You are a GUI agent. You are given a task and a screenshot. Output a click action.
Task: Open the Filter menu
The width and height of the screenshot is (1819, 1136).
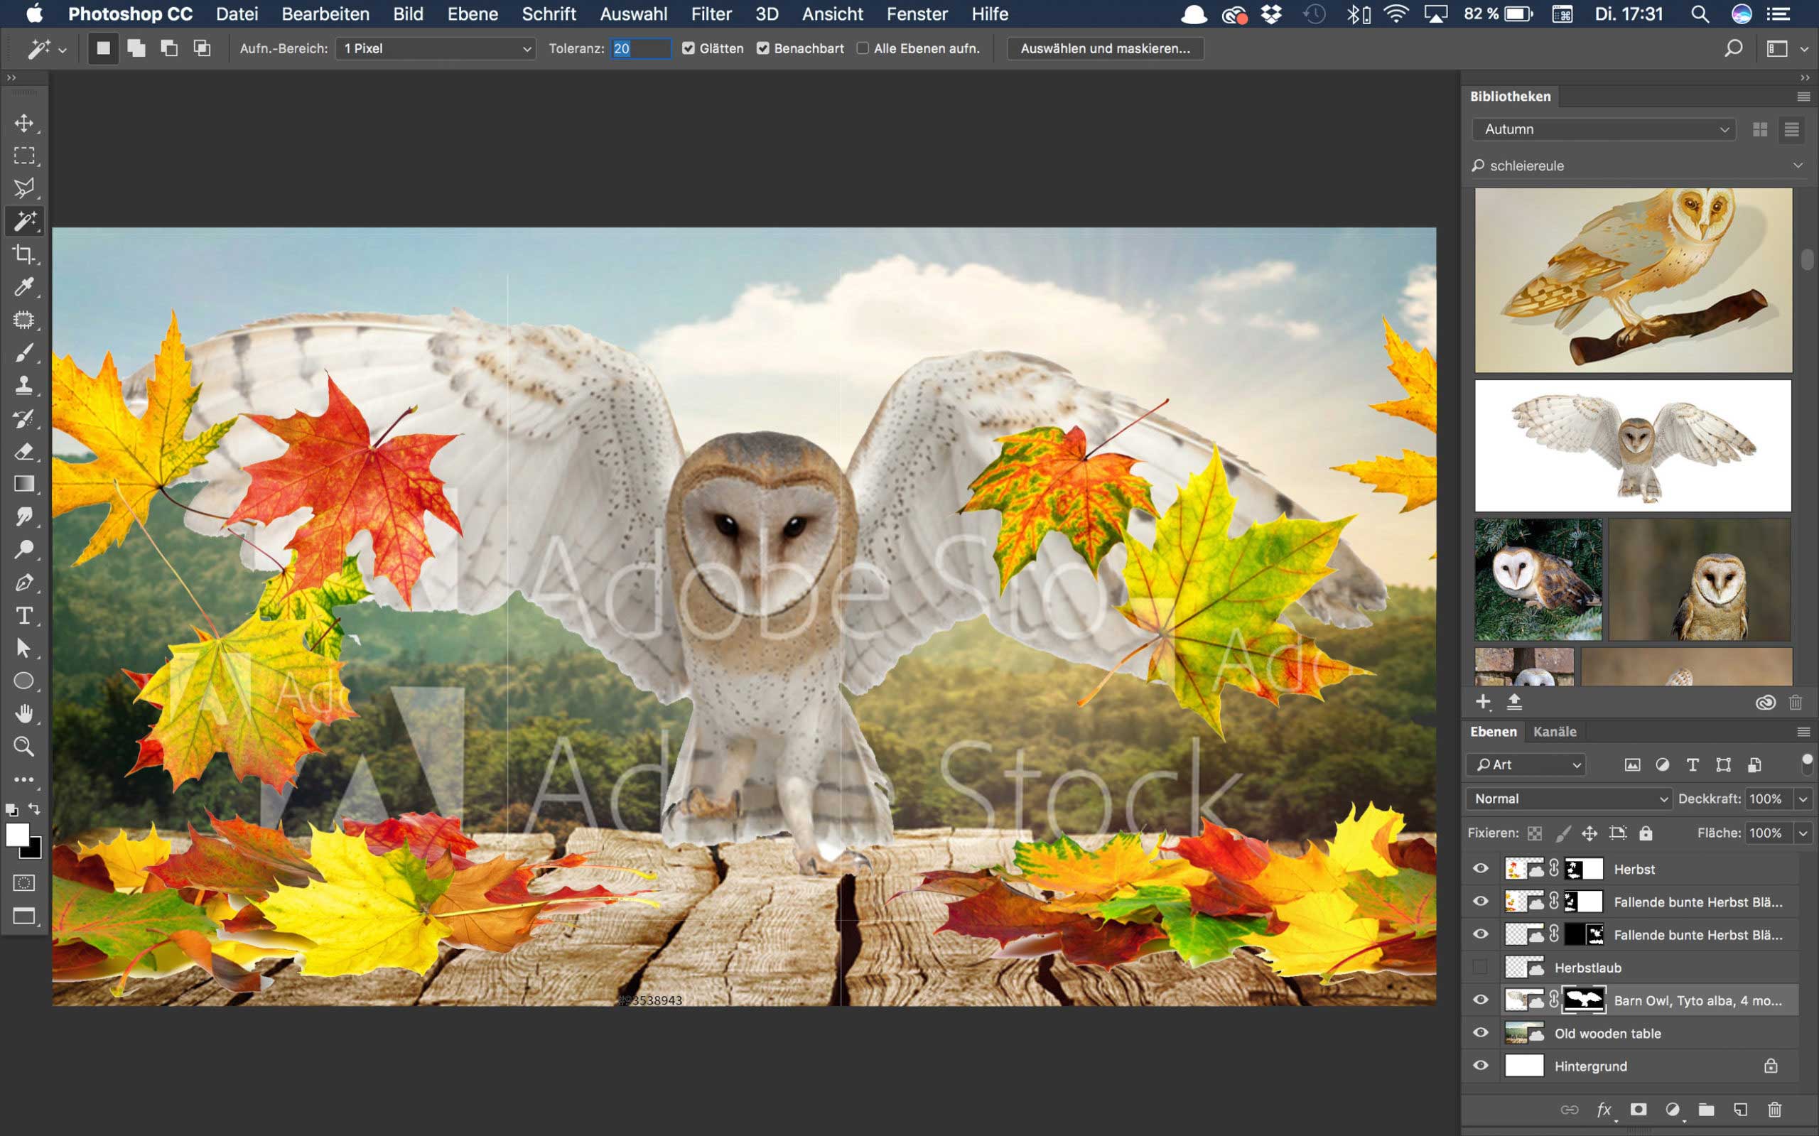pos(710,13)
